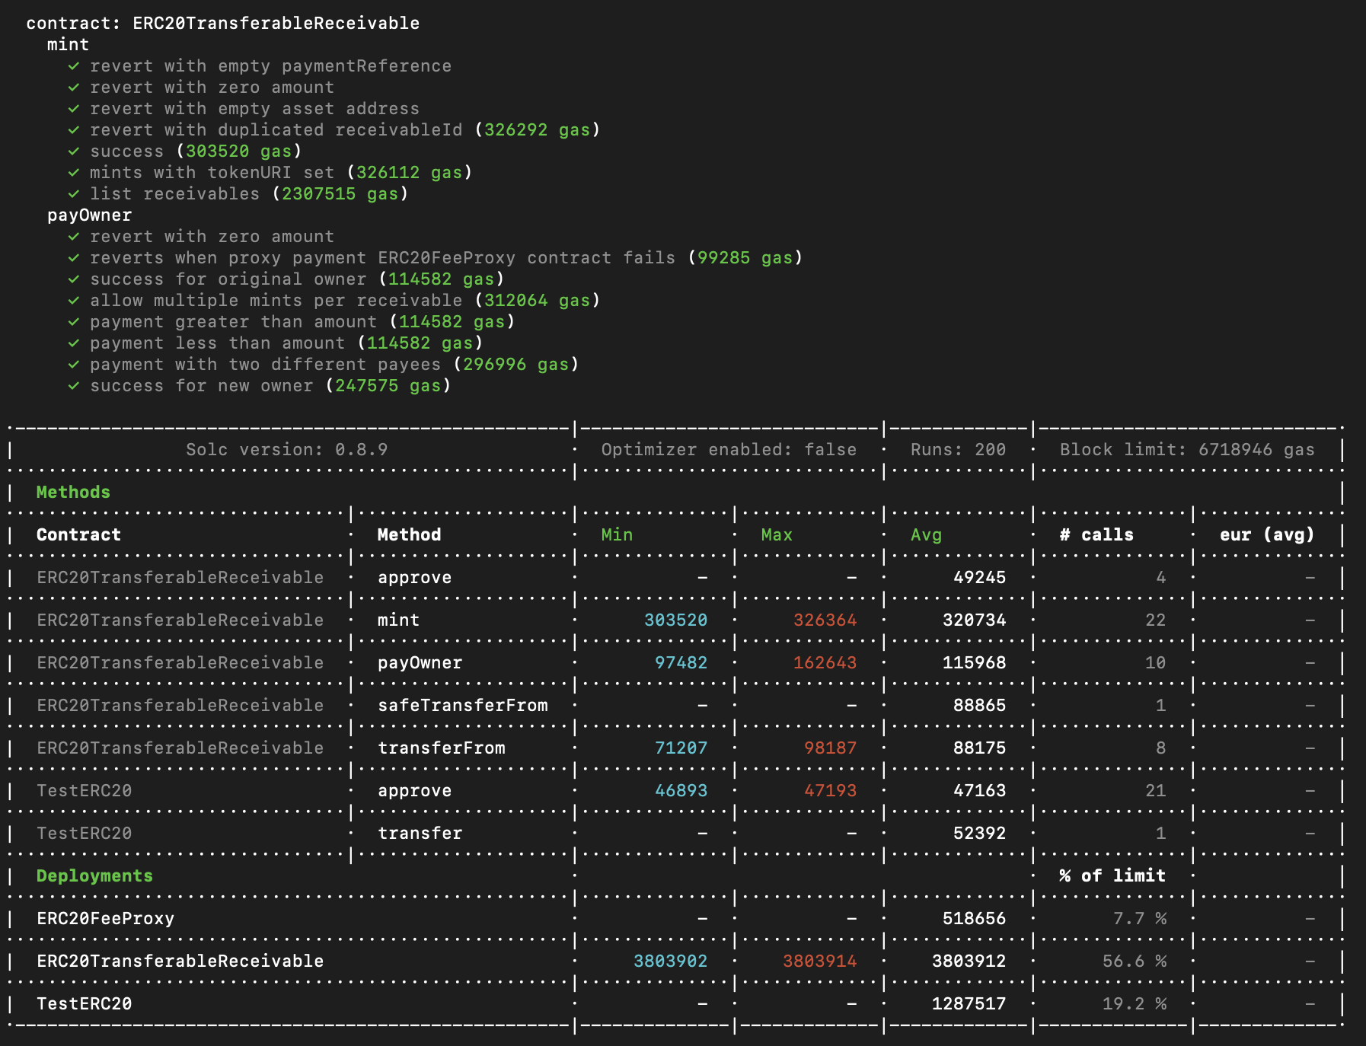Click the mint method name cell
This screenshot has height=1046, width=1366.
coord(398,620)
